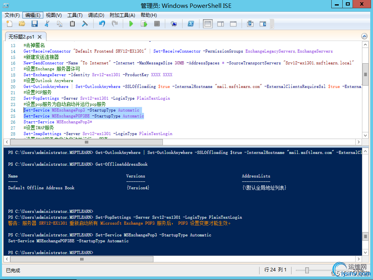This screenshot has height=280, width=373.
Task: Click console Get-OfflineAddressBook command text
Action: click(x=122, y=164)
